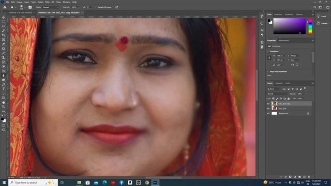Select the Hand tool
331x186 pixels.
tap(4, 102)
